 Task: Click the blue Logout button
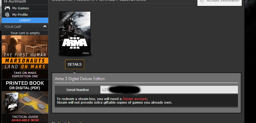click(x=25, y=20)
